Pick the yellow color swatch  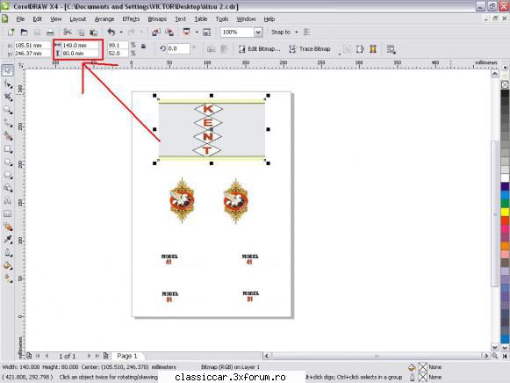tap(505, 213)
